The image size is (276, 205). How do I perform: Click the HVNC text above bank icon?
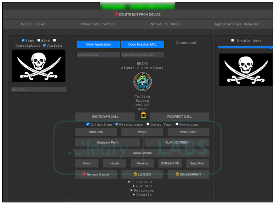[142, 109]
